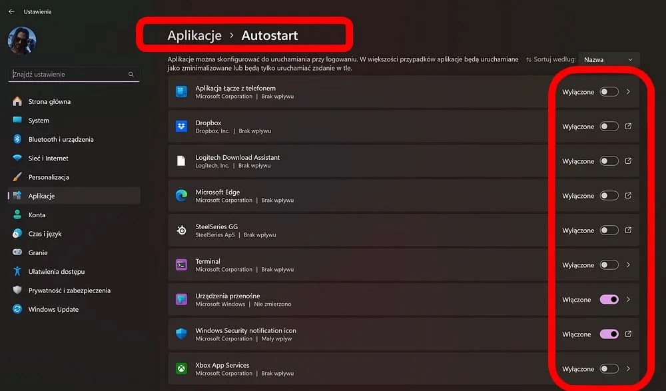Open Dropbox external link icon

(628, 126)
